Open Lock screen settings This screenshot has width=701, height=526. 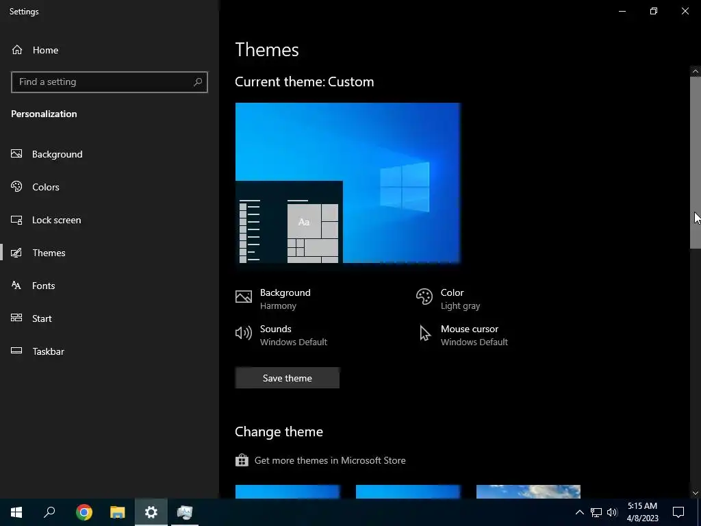coord(56,220)
